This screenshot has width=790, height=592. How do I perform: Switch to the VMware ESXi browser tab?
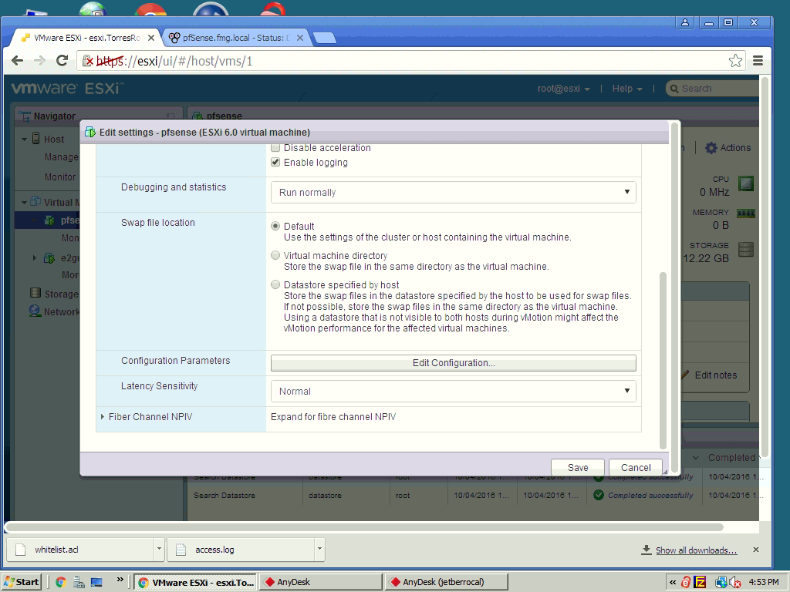[x=86, y=38]
